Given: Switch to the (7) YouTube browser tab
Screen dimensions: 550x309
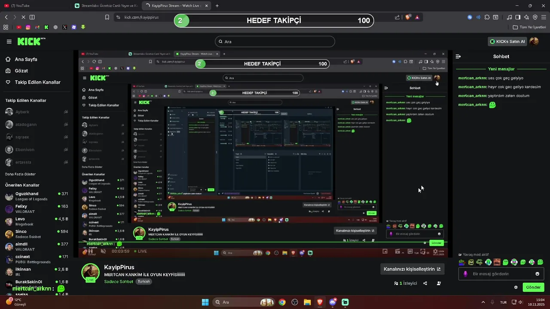Looking at the screenshot, I should (34, 6).
